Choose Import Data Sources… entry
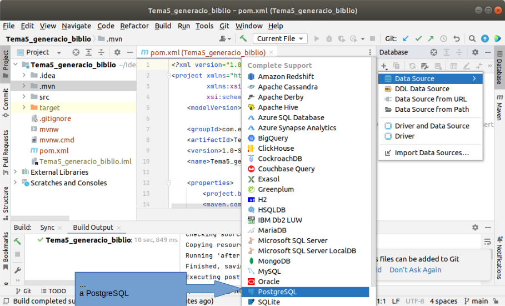This screenshot has width=505, height=306. [431, 153]
